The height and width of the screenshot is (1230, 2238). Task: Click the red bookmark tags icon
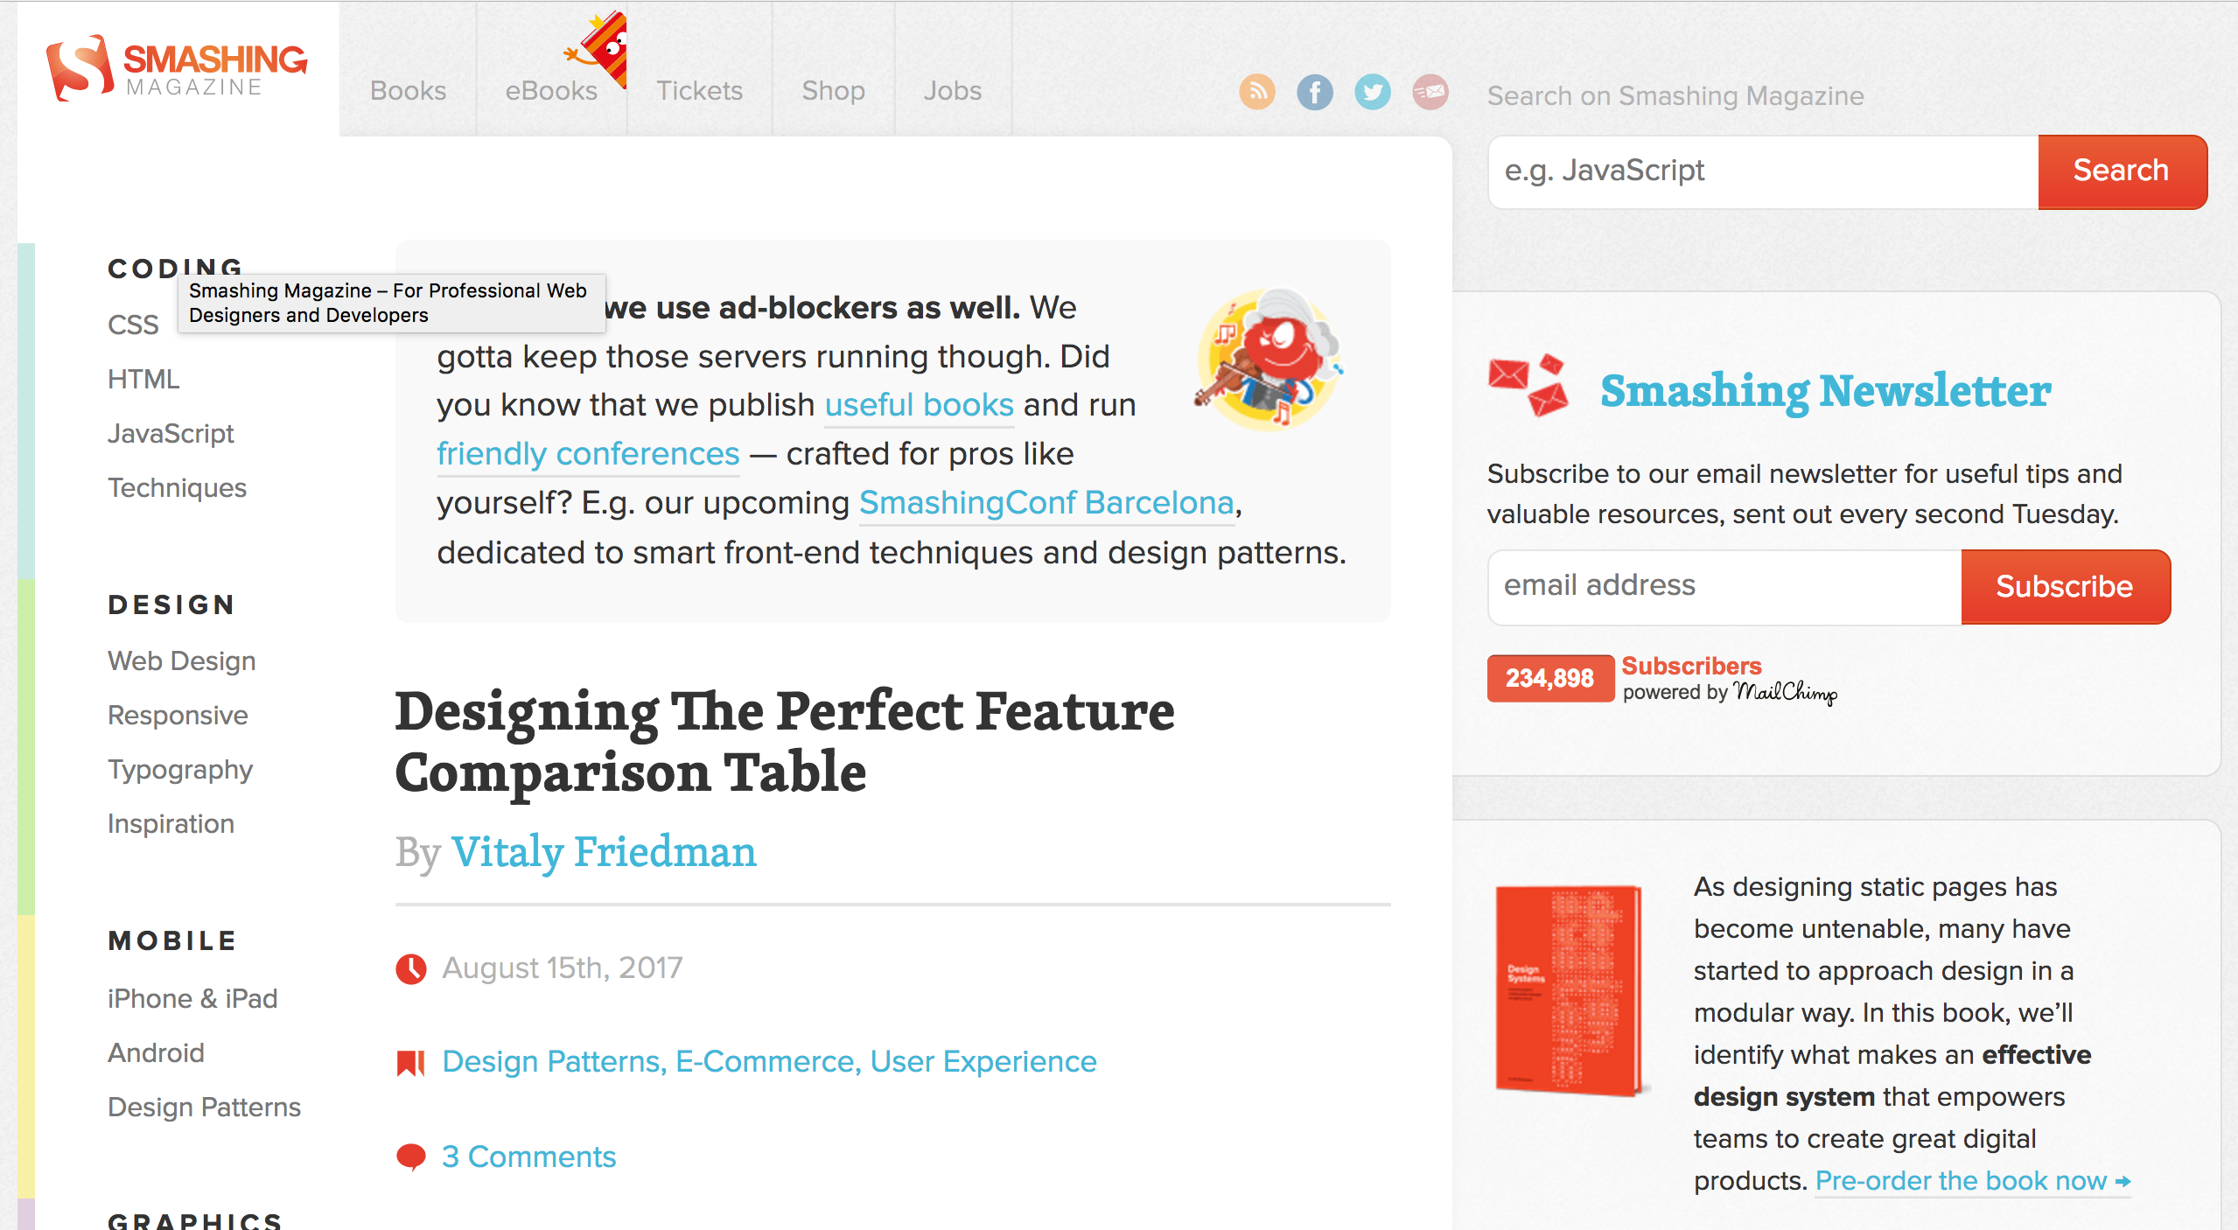pyautogui.click(x=410, y=1062)
